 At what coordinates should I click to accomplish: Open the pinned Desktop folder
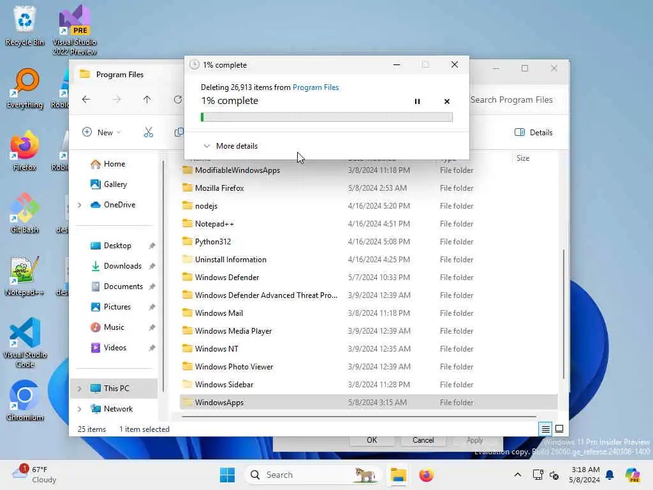coord(117,246)
